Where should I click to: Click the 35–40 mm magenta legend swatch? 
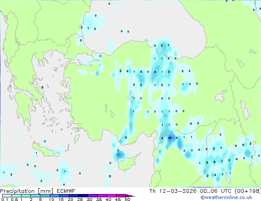(102, 196)
